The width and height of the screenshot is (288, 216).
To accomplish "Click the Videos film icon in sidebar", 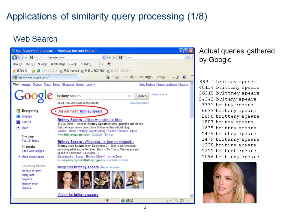I will coord(18,122).
